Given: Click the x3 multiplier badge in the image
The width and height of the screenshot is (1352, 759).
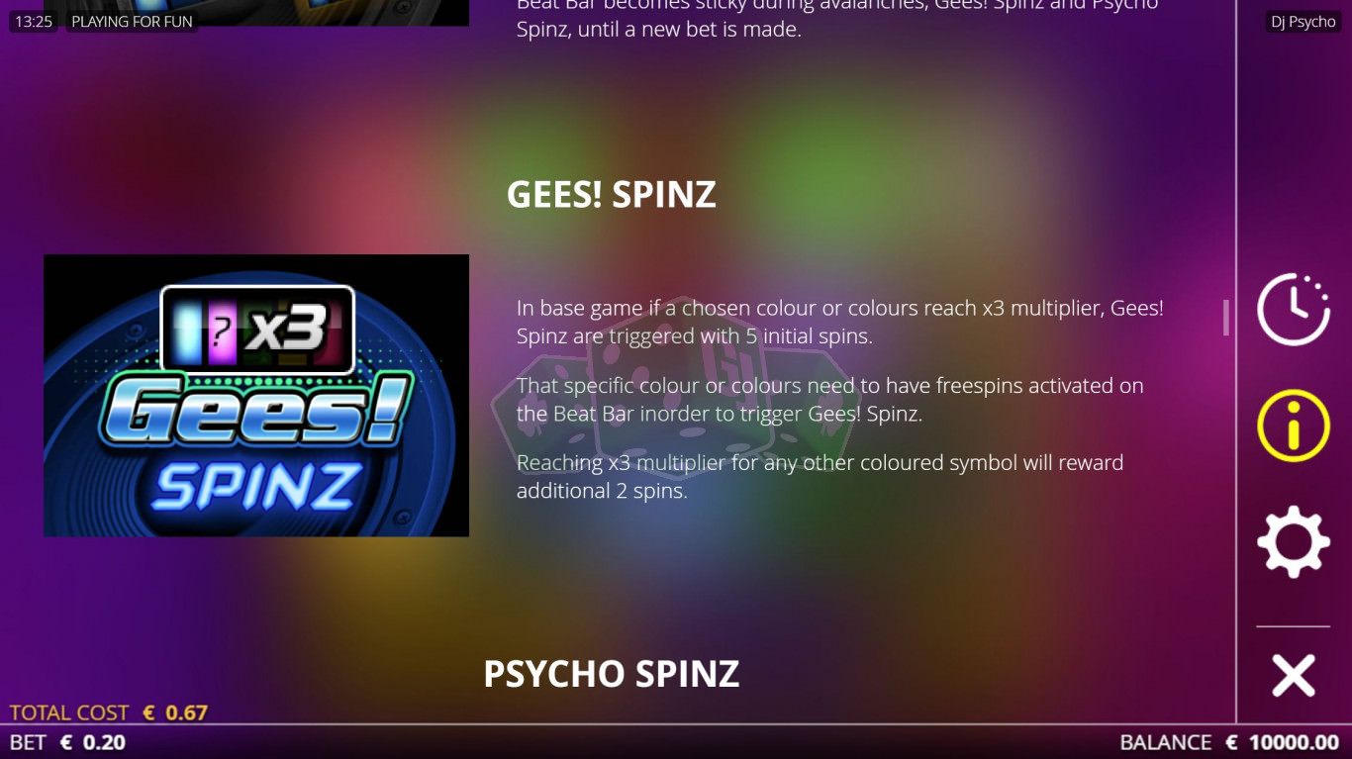Looking at the screenshot, I should click(x=257, y=330).
